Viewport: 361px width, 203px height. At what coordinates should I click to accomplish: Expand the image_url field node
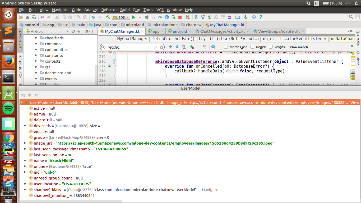click(x=25, y=143)
